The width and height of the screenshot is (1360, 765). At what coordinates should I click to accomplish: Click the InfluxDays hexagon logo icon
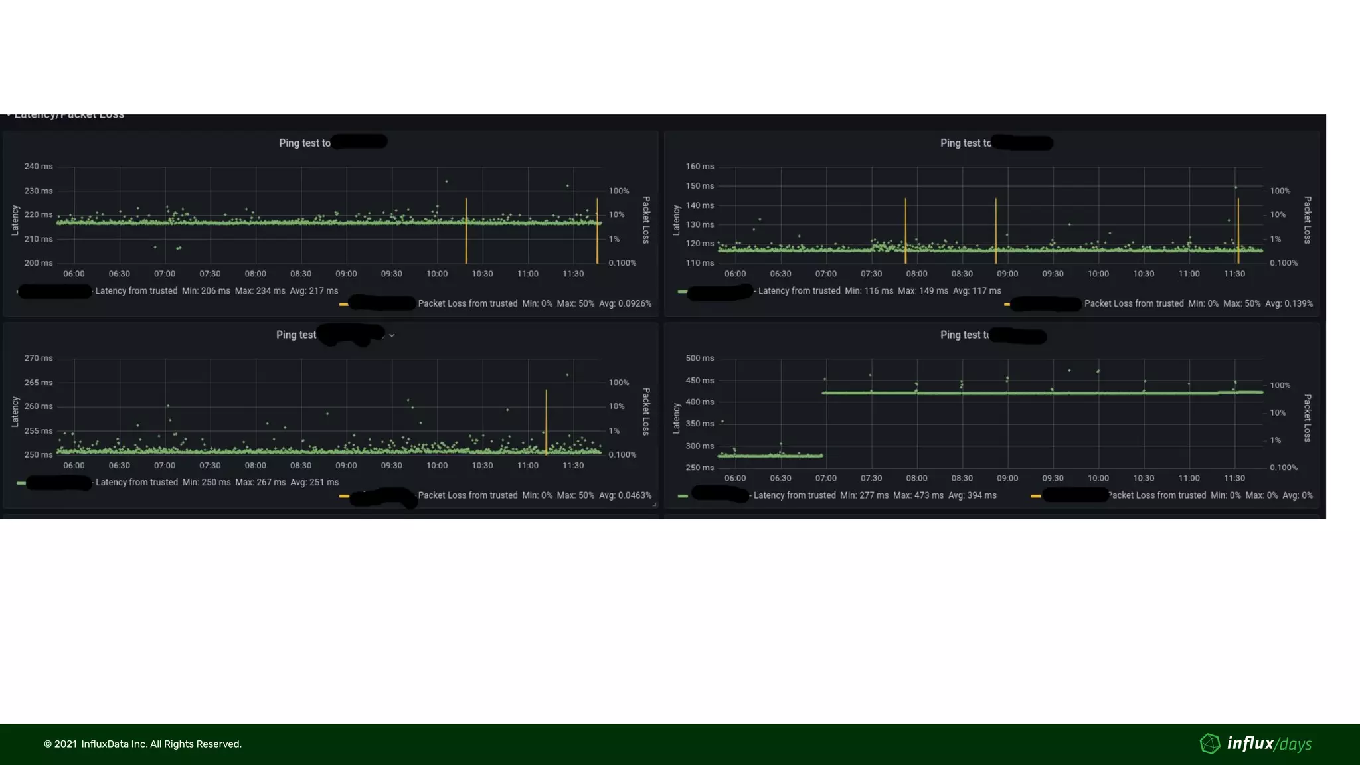[x=1209, y=744]
